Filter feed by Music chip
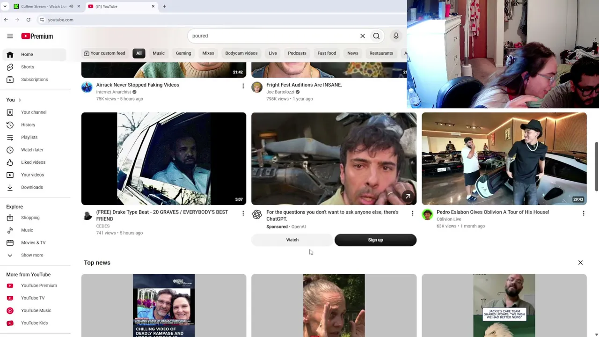Screen dimensions: 599x337 coord(159,53)
